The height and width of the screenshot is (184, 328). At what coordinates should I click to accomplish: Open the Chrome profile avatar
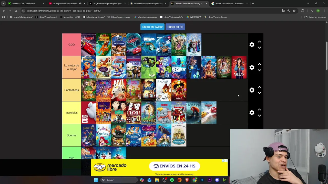pos(318,11)
